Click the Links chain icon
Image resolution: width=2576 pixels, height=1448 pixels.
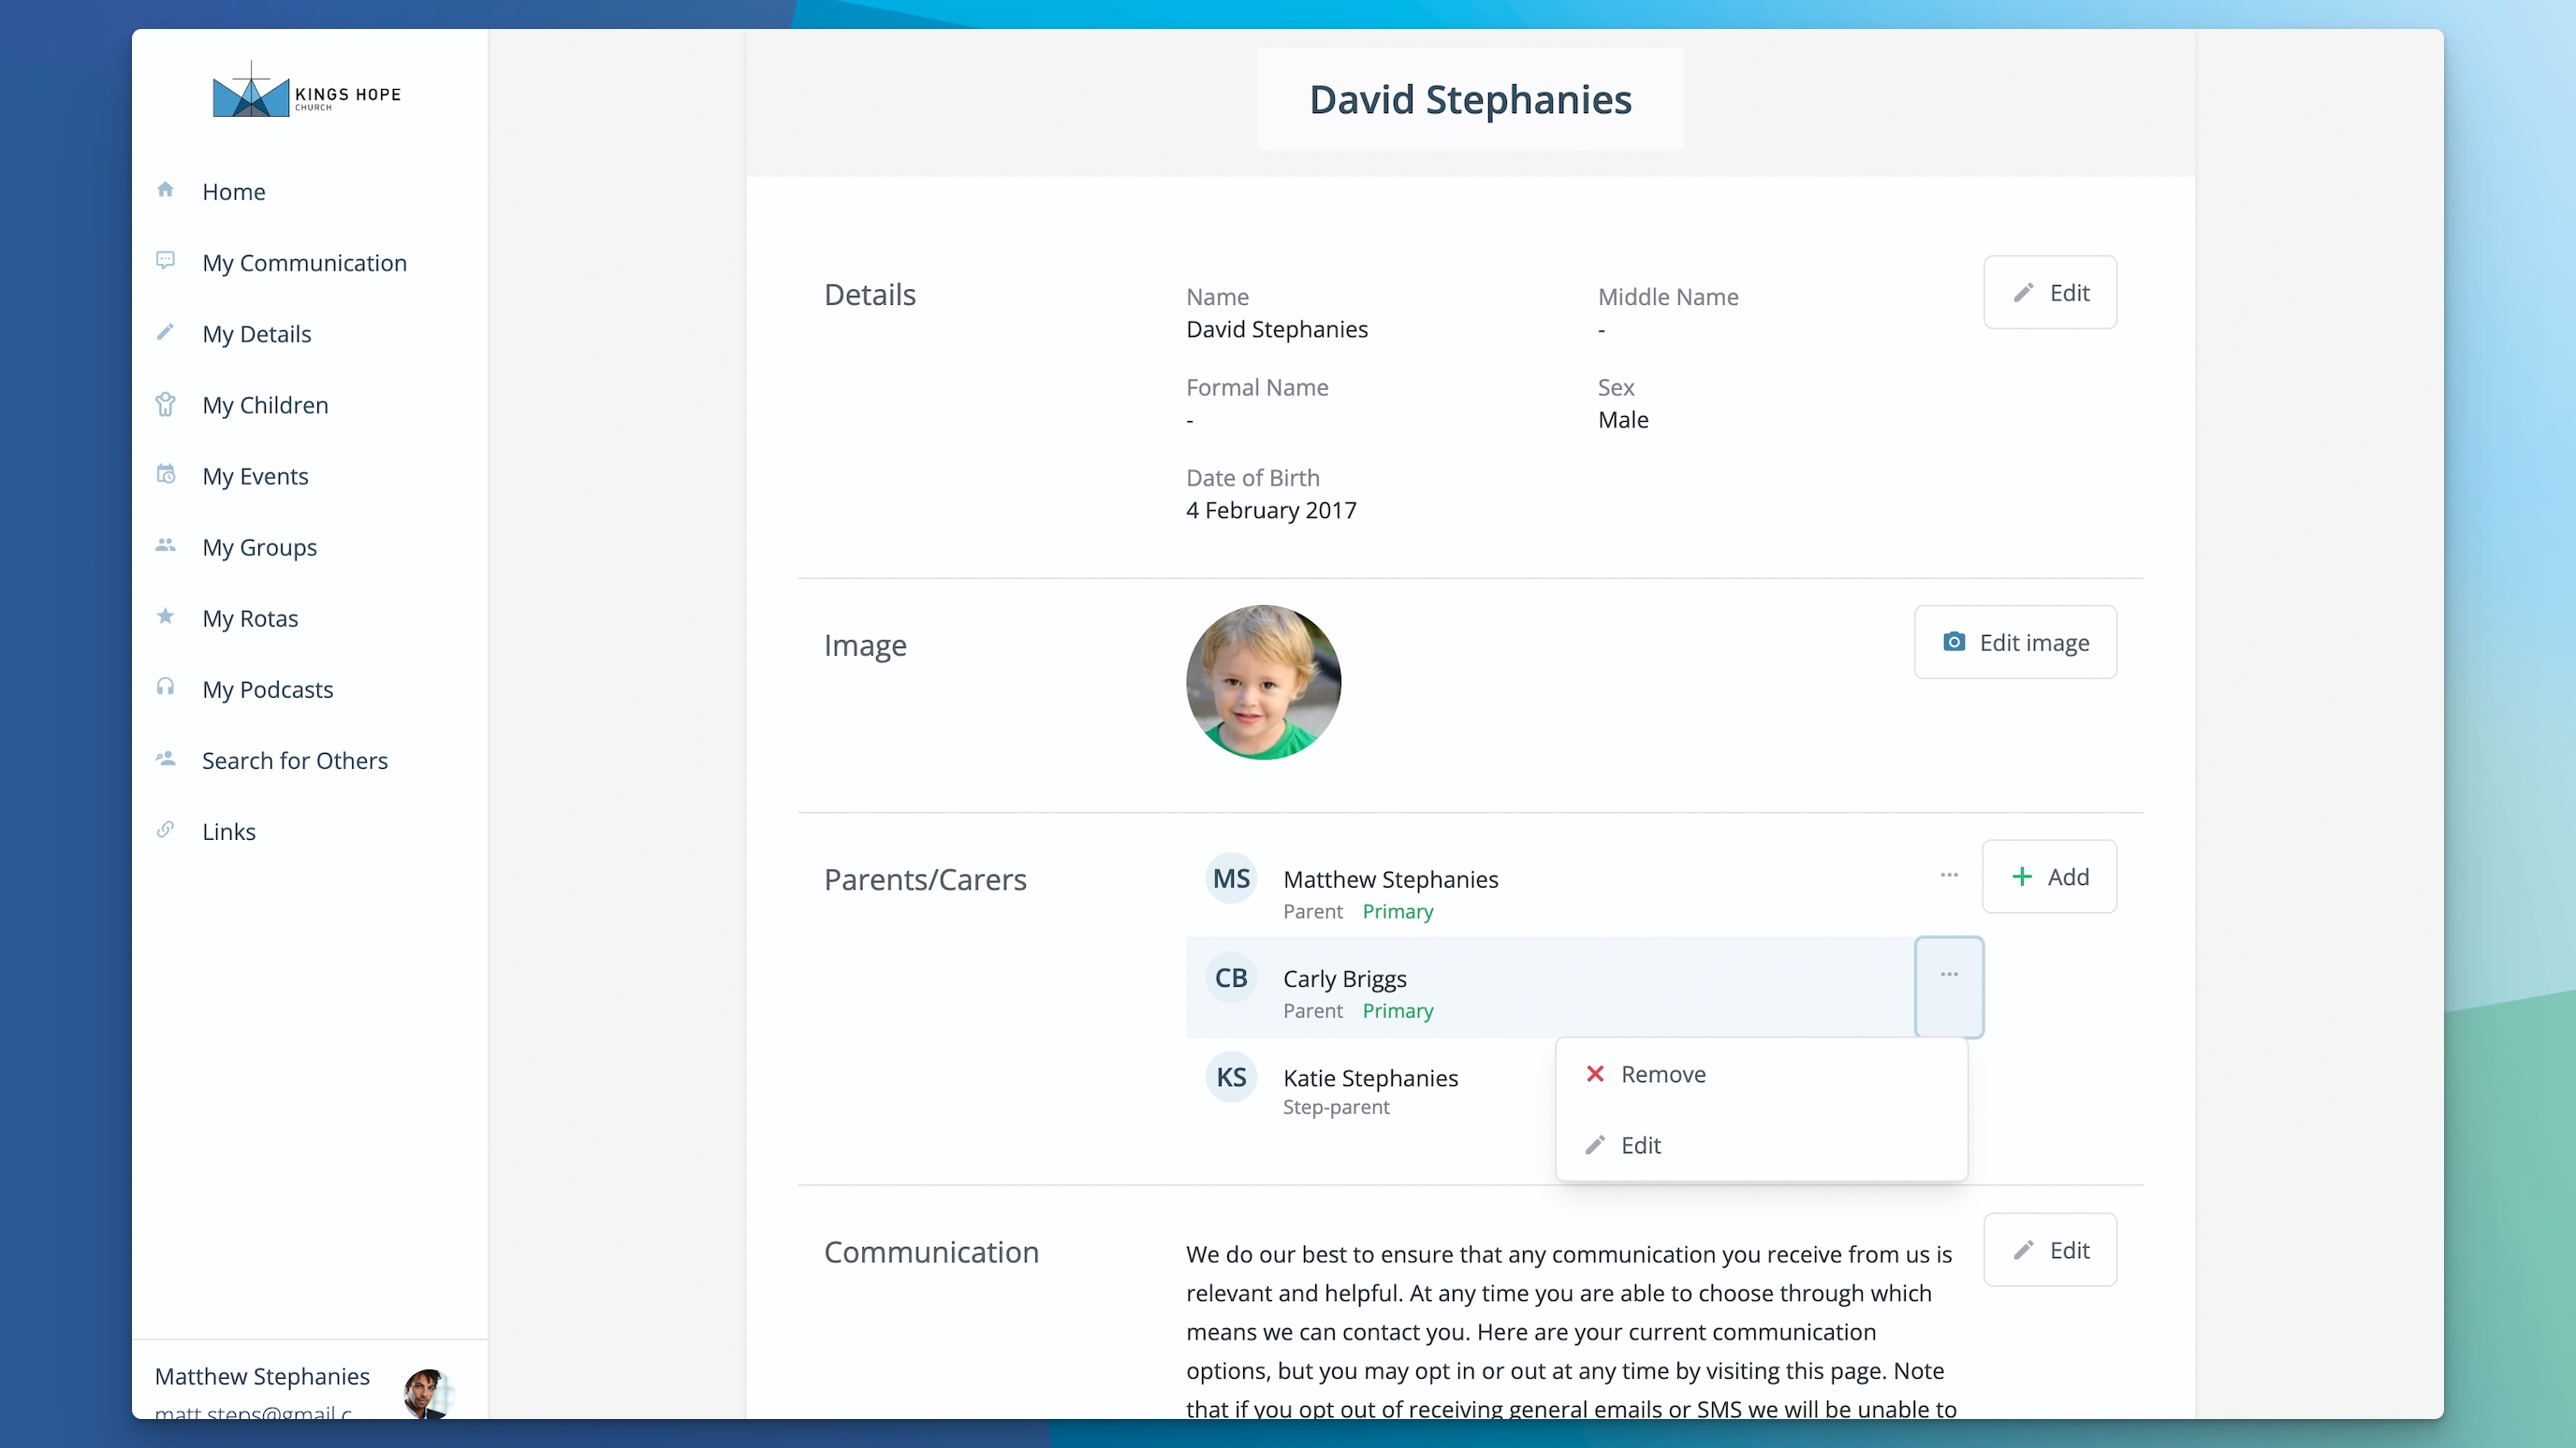[x=166, y=830]
